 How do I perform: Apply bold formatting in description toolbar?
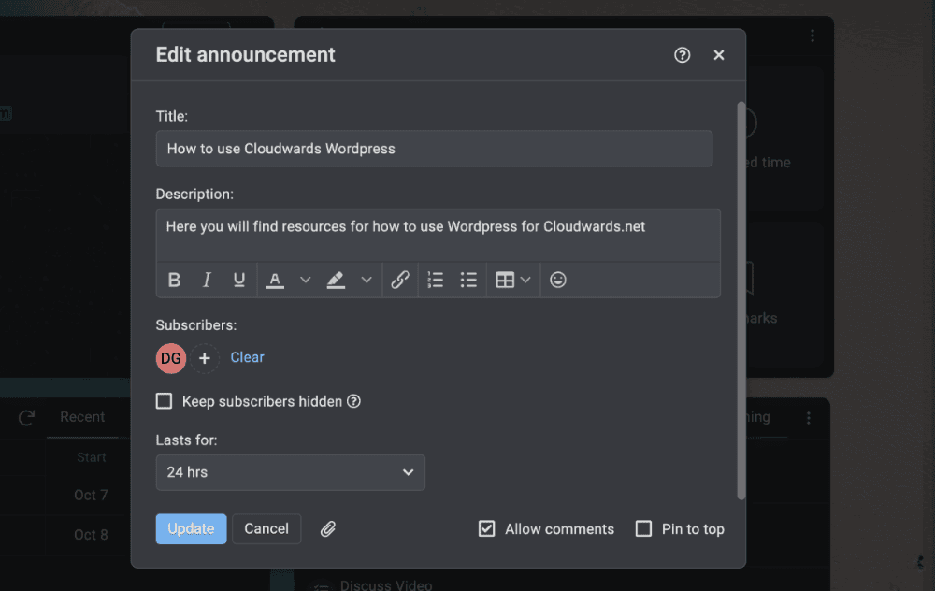[174, 280]
